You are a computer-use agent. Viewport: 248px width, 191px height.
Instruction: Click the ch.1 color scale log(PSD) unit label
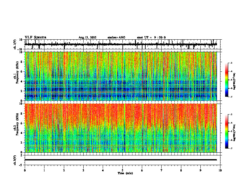coord(235,81)
